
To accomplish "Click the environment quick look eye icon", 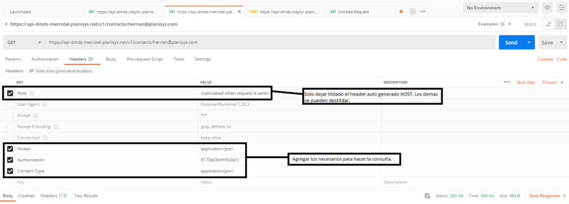I will coord(547,8).
